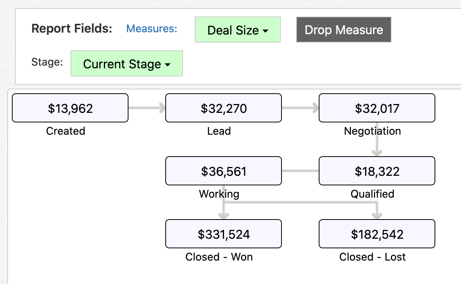Open the Current Stage dropdown
This screenshot has width=461, height=284.
126,63
